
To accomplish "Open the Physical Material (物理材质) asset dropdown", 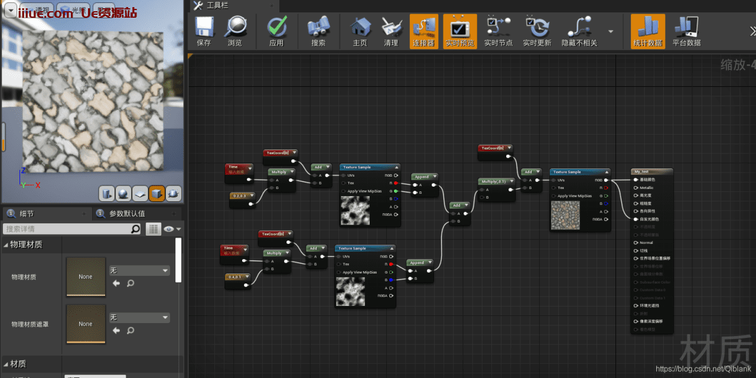I will [139, 271].
